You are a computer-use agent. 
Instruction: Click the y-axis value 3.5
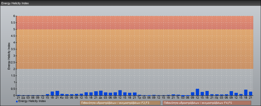pos(13,49)
